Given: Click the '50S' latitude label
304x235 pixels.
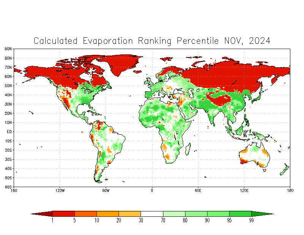Looking at the screenshot, I should coord(8,178).
